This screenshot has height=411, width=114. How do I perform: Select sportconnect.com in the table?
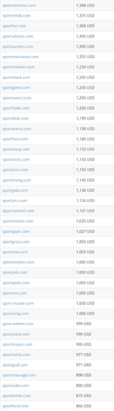(18, 211)
